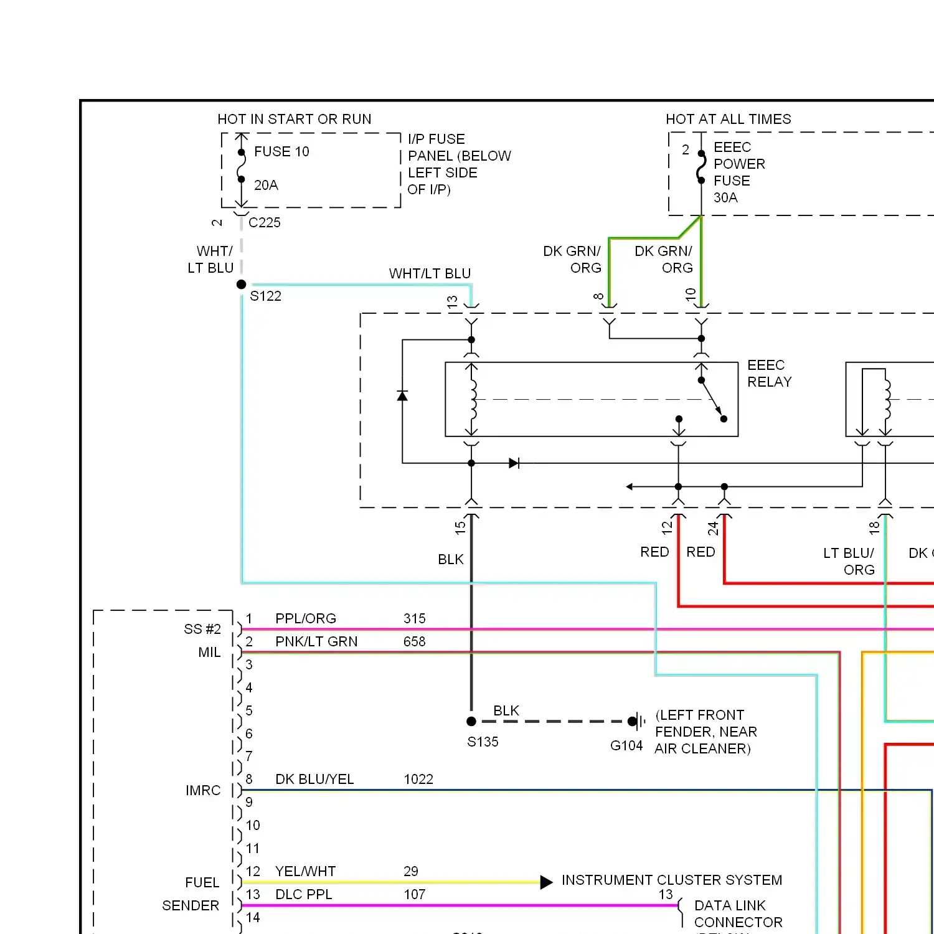This screenshot has width=934, height=934.
Task: Click the S135 splice dot
Action: click(471, 722)
